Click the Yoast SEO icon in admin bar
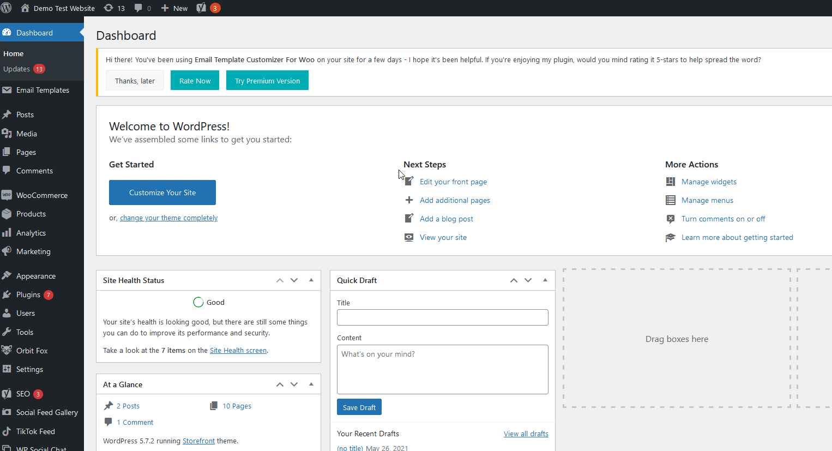Image resolution: width=832 pixels, height=451 pixels. point(201,8)
